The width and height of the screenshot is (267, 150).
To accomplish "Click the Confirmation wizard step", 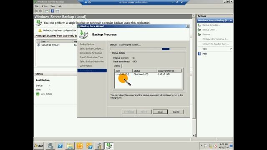I will tap(86, 66).
